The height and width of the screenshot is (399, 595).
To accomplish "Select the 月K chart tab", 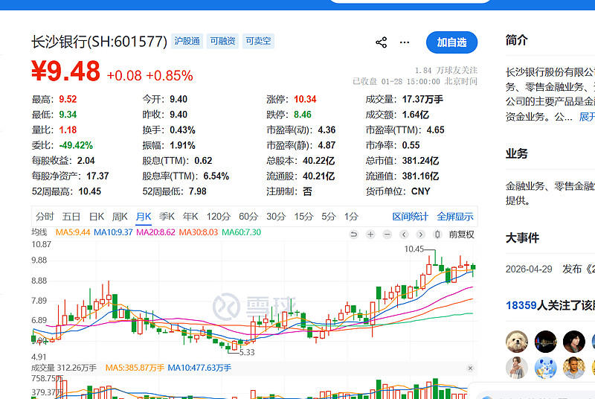I will click(144, 217).
